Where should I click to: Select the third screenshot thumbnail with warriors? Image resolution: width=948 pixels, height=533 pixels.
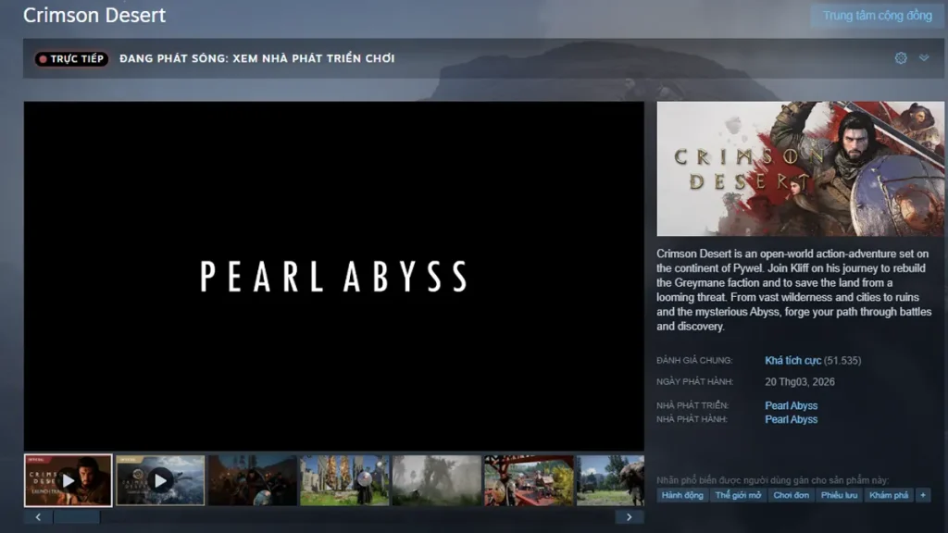[253, 480]
